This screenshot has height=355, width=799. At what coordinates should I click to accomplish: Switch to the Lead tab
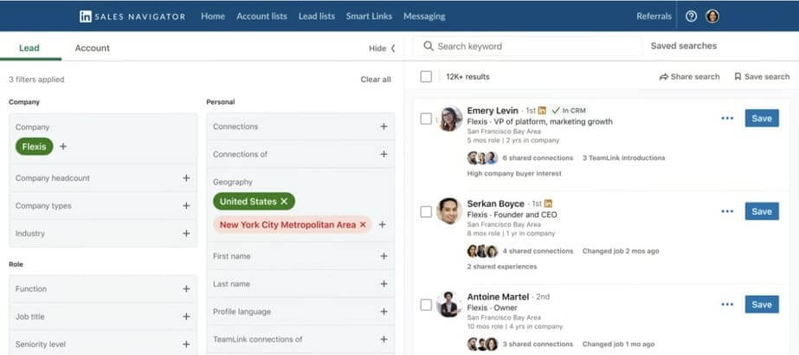click(x=29, y=48)
